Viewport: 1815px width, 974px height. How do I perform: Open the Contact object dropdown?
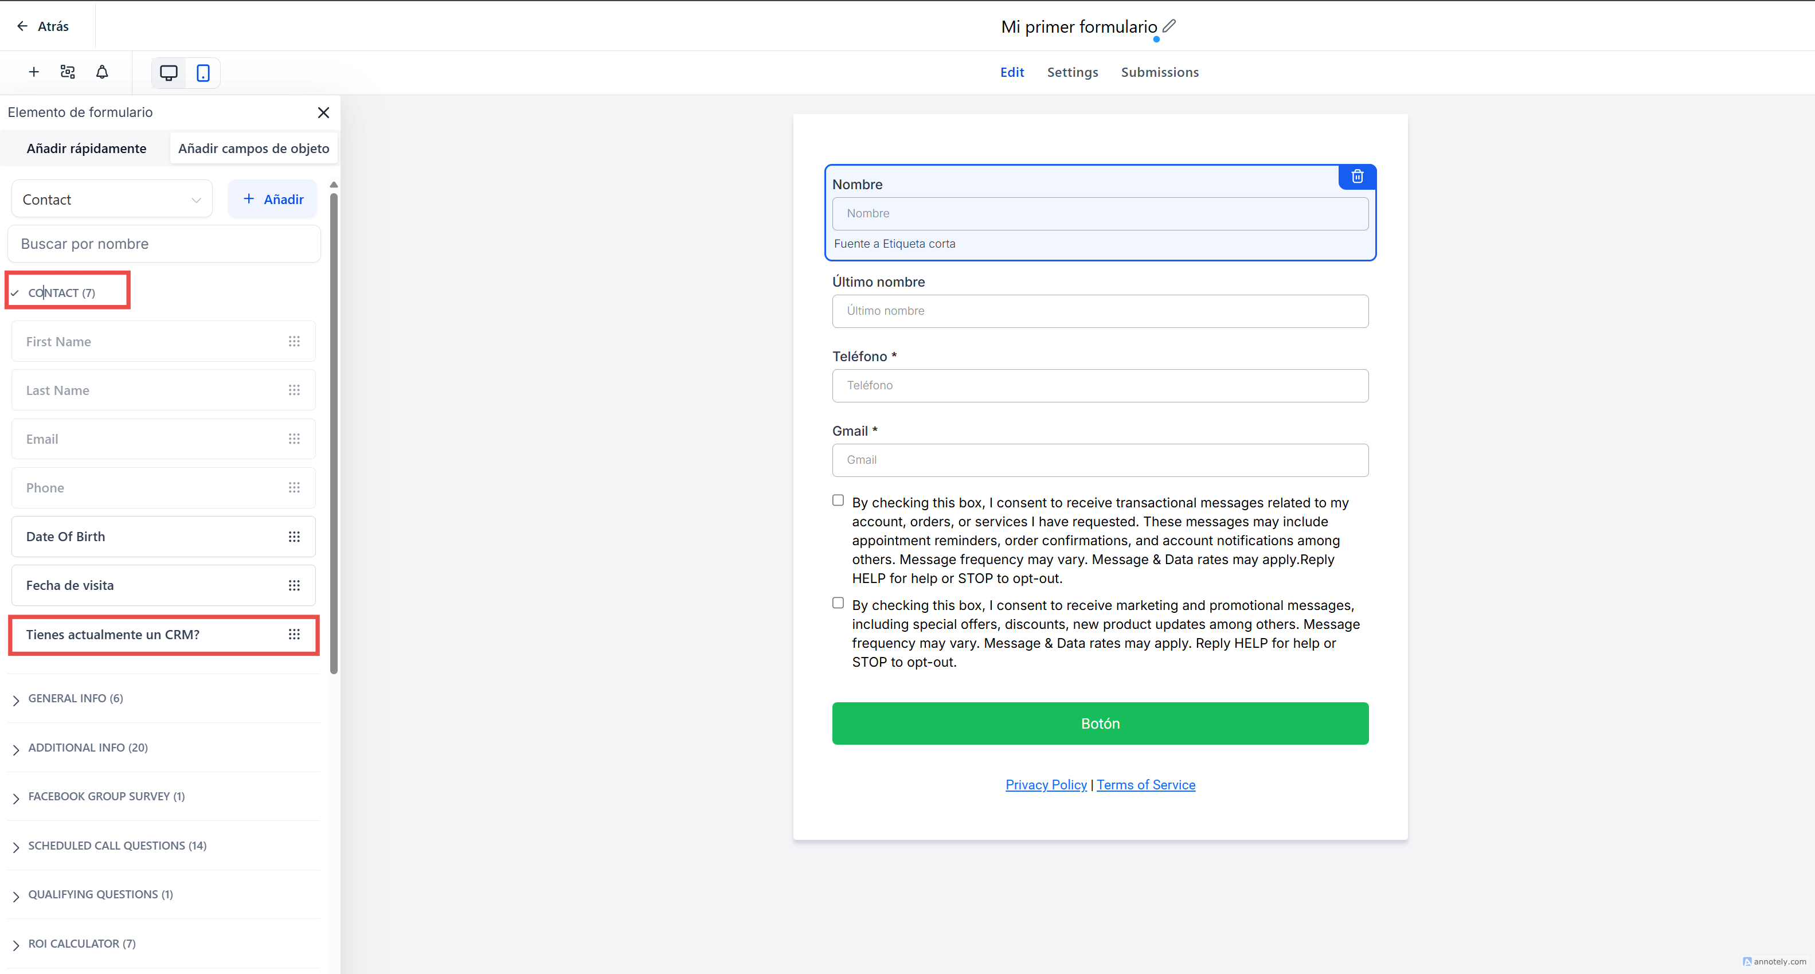click(x=111, y=200)
